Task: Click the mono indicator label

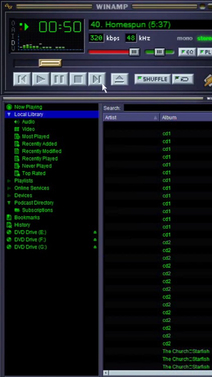Action: pyautogui.click(x=185, y=39)
